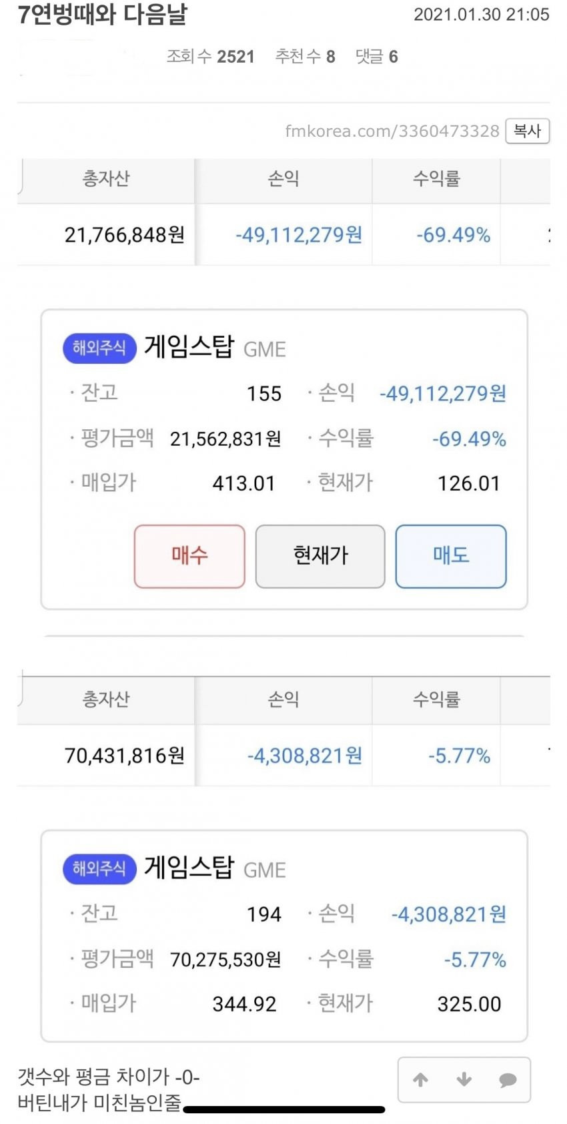The width and height of the screenshot is (567, 1124).
Task: Open the fmkorea.com/3360473328 link
Action: pyautogui.click(x=392, y=131)
